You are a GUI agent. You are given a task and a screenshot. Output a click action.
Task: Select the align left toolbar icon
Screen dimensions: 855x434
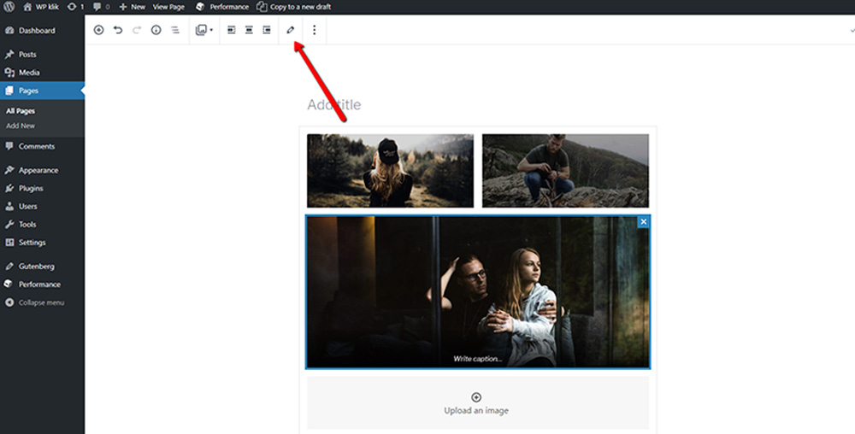coord(231,30)
